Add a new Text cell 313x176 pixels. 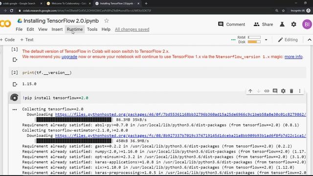pyautogui.click(x=27, y=40)
